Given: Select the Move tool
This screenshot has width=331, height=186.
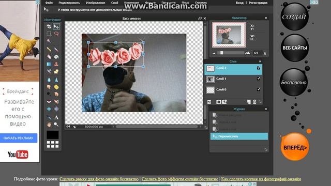Looking at the screenshot, I should pyautogui.click(x=56, y=26).
